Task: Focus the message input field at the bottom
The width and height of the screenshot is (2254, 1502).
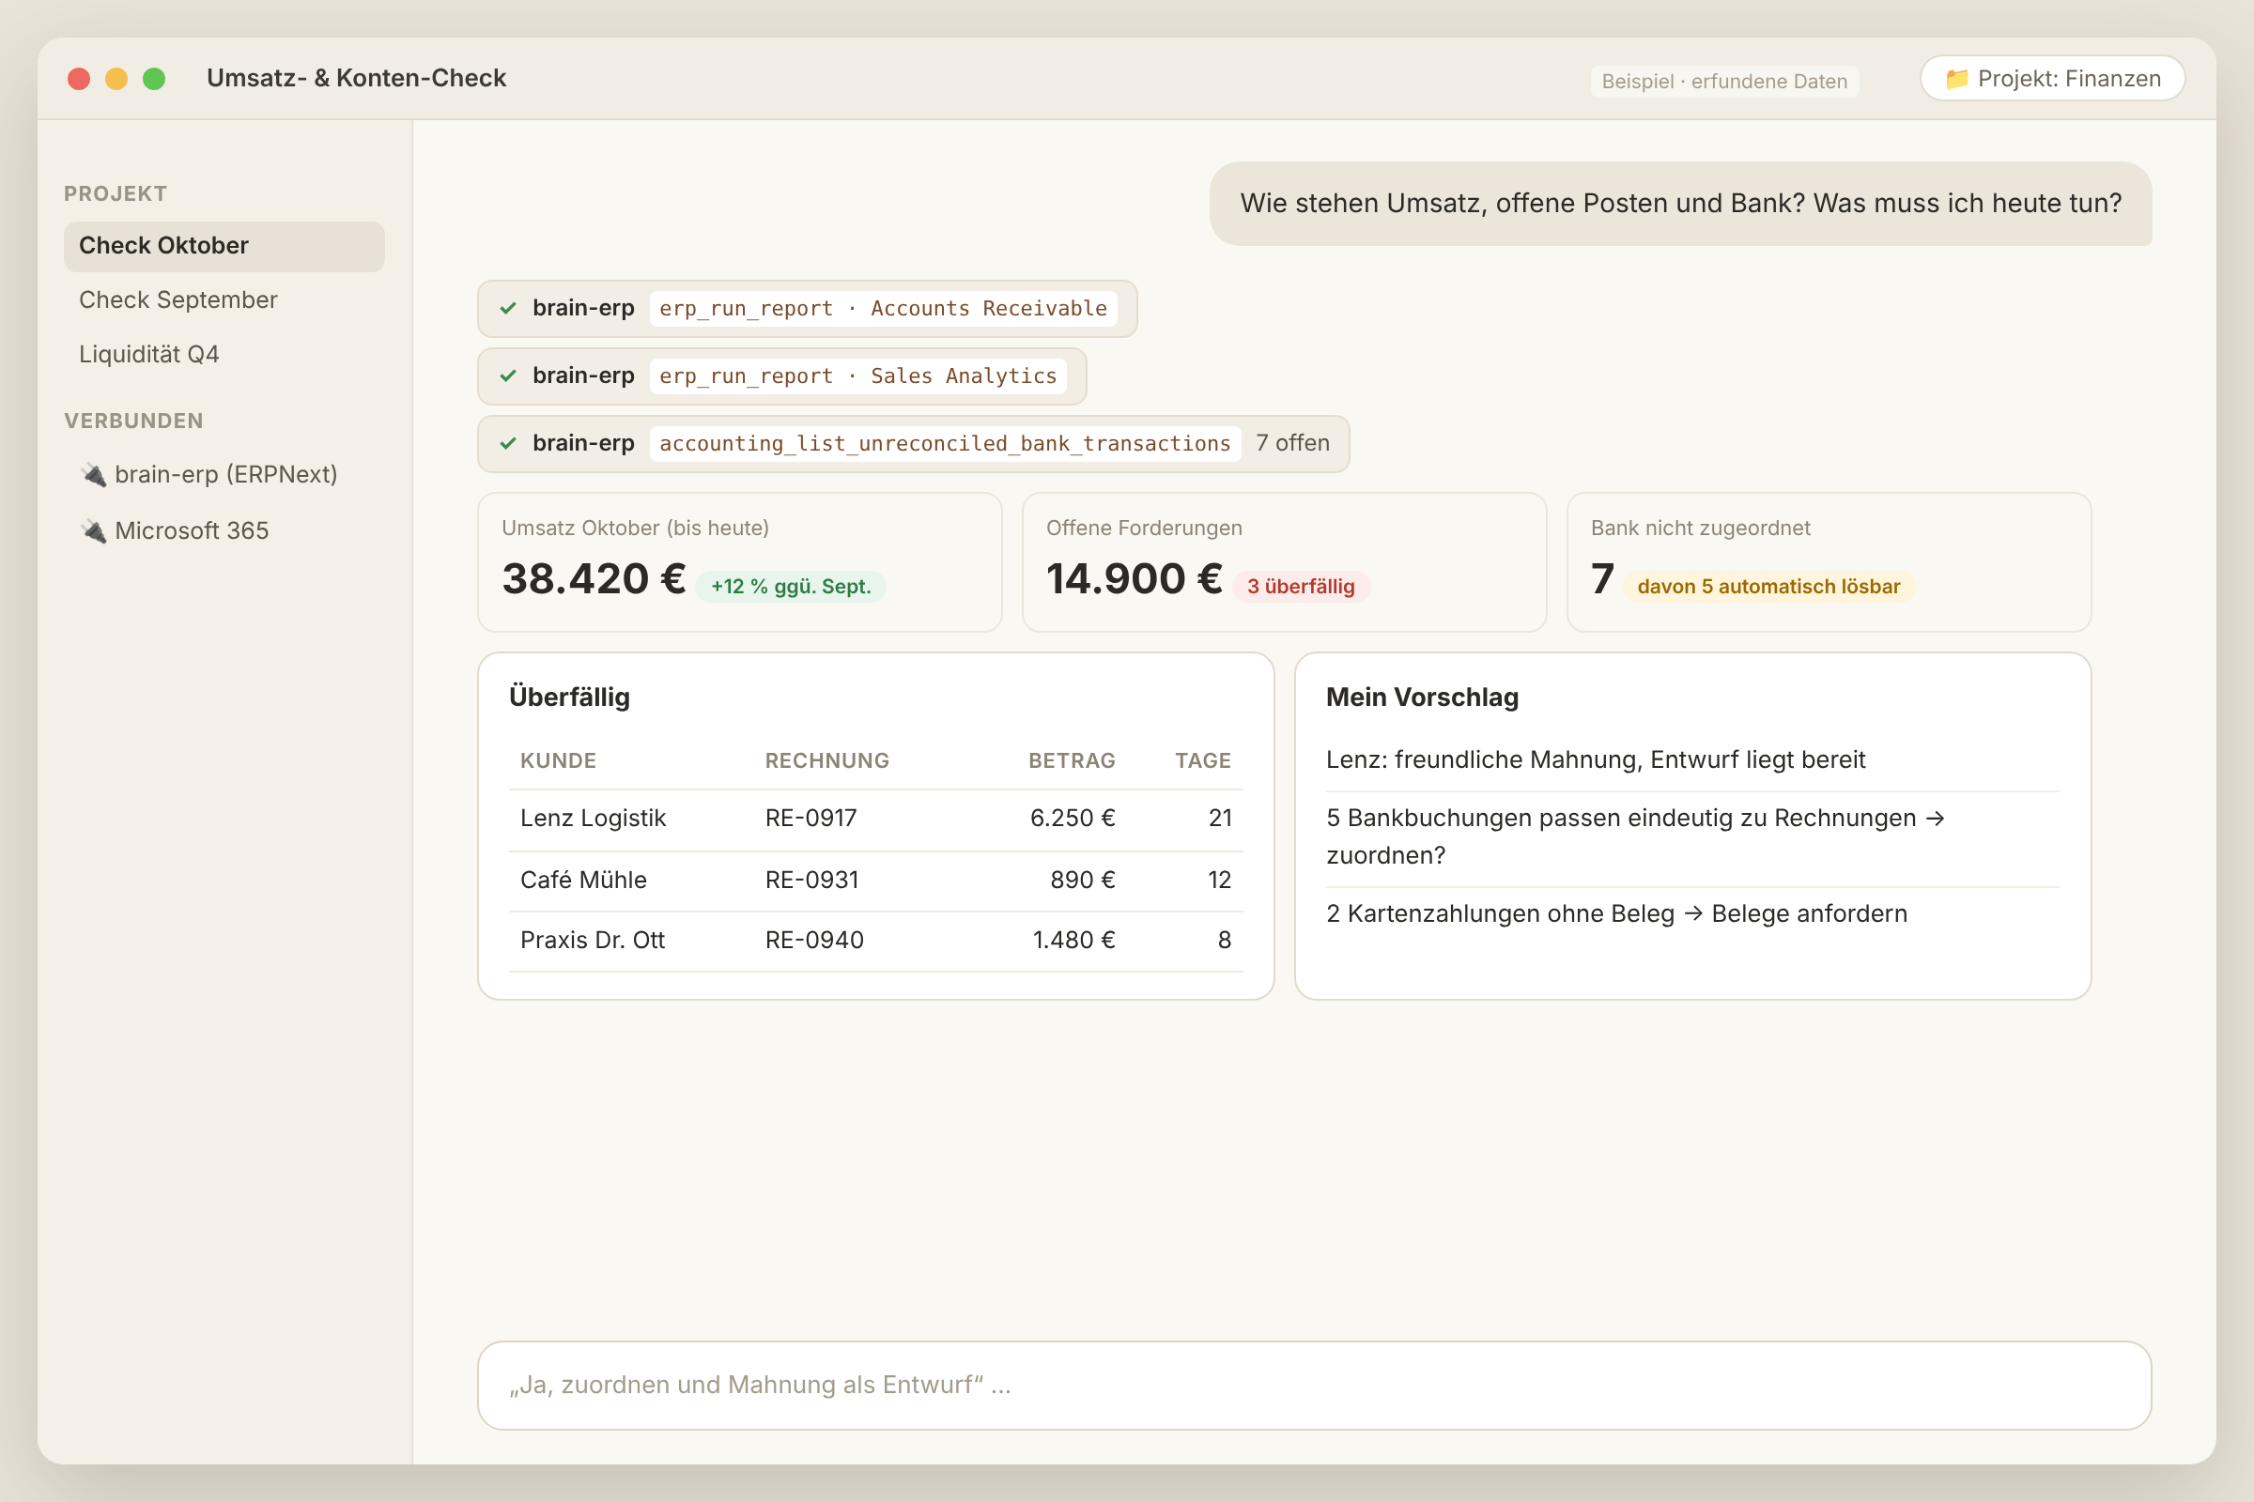Action: (1314, 1386)
